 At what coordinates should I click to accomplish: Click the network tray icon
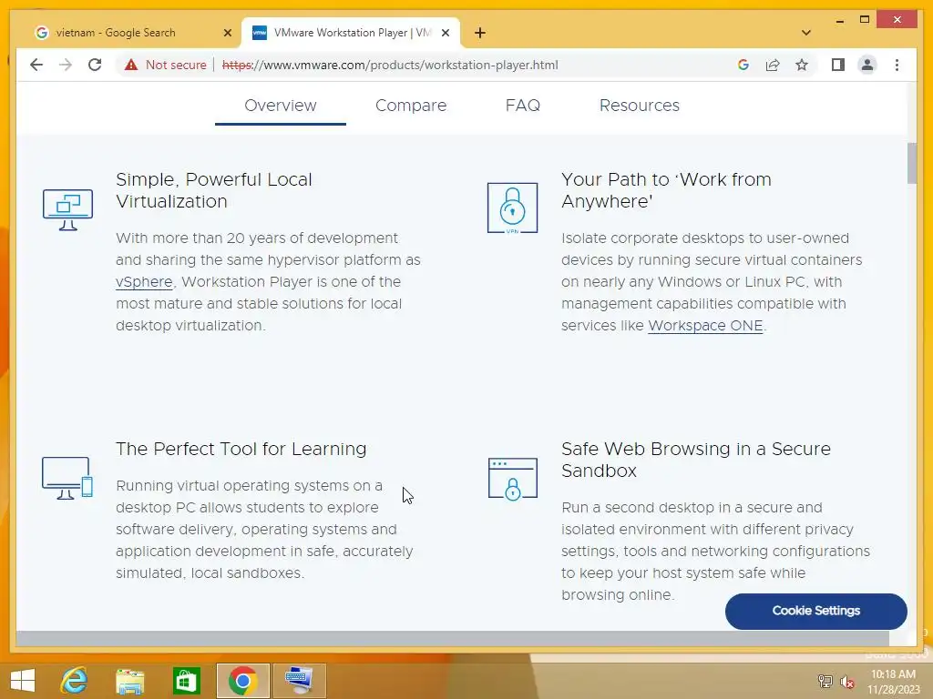(825, 681)
